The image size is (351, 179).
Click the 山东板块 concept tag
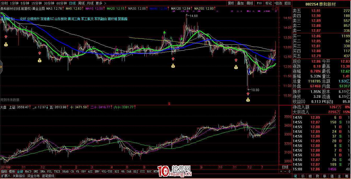tap(61, 19)
